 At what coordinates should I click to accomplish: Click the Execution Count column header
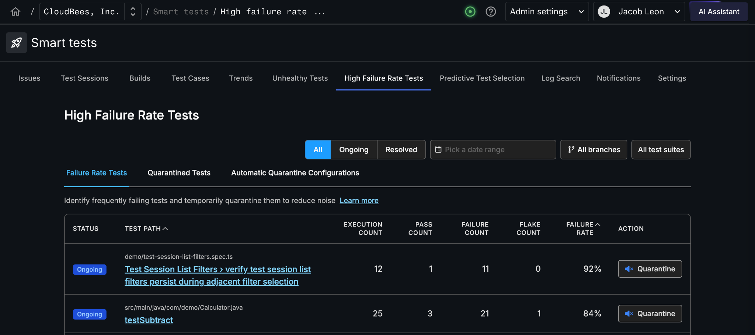363,229
